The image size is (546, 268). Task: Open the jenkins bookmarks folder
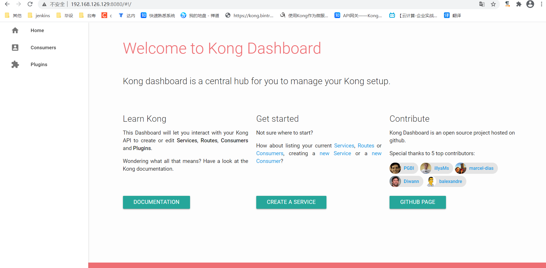(x=39, y=15)
